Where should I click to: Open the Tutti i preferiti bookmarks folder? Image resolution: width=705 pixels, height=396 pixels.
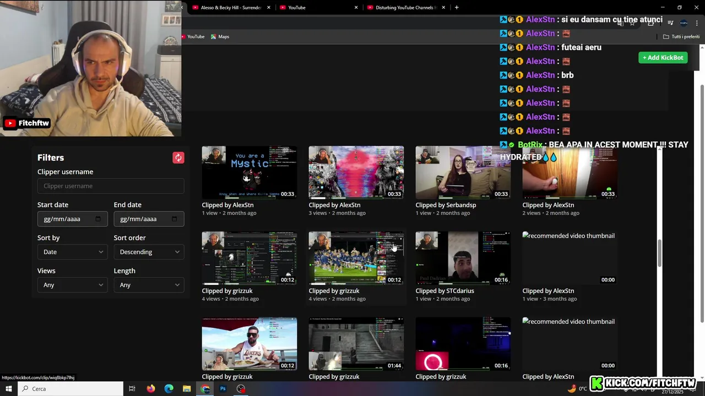681,37
